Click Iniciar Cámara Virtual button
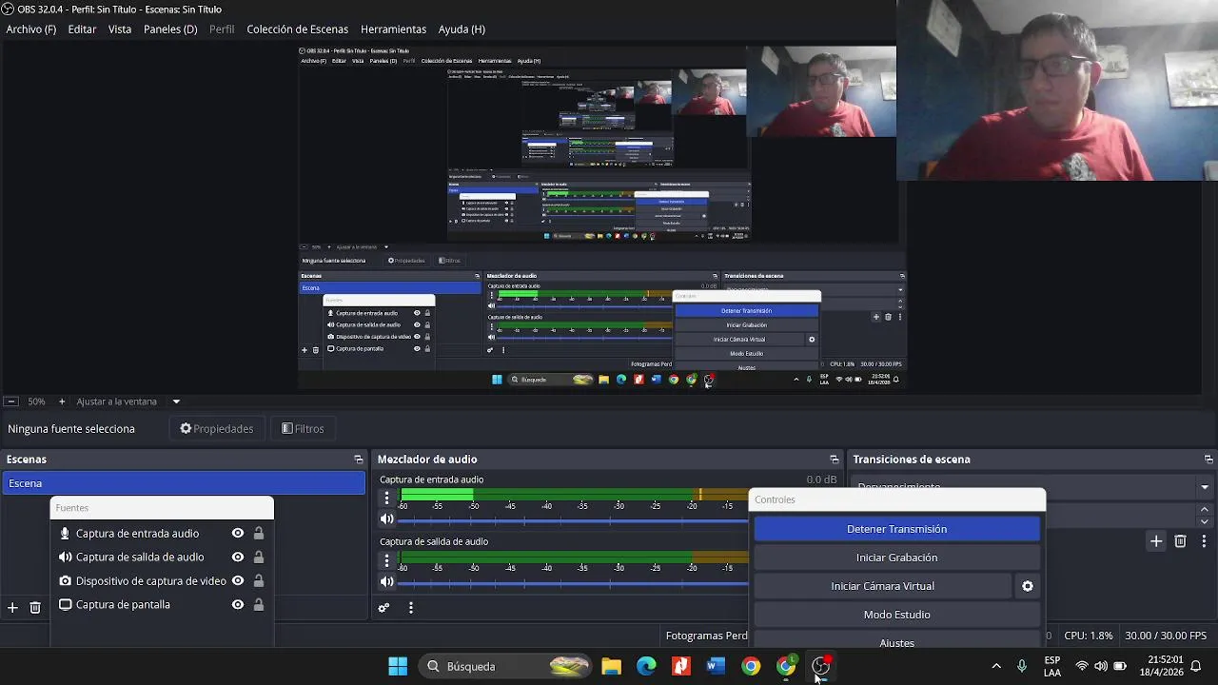 pyautogui.click(x=883, y=586)
